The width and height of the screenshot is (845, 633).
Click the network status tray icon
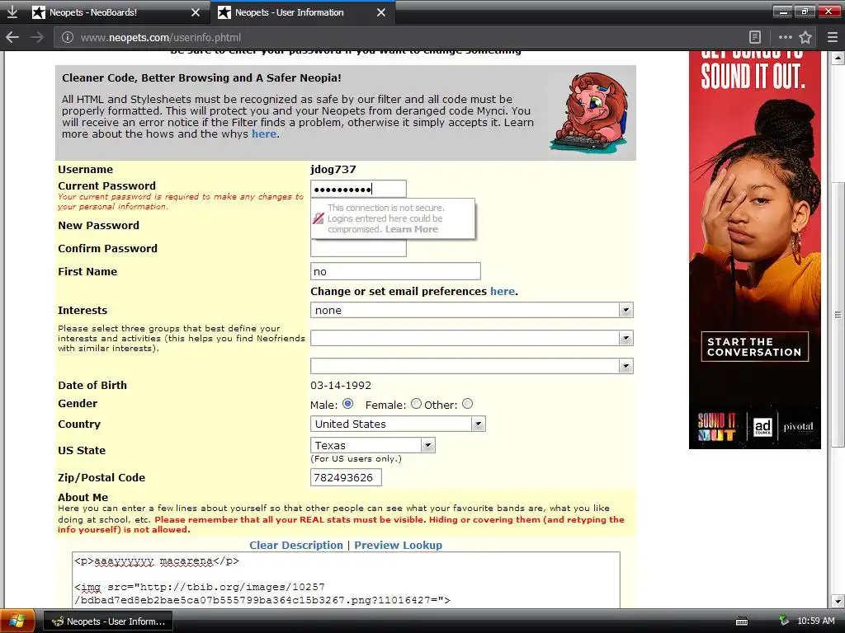784,621
